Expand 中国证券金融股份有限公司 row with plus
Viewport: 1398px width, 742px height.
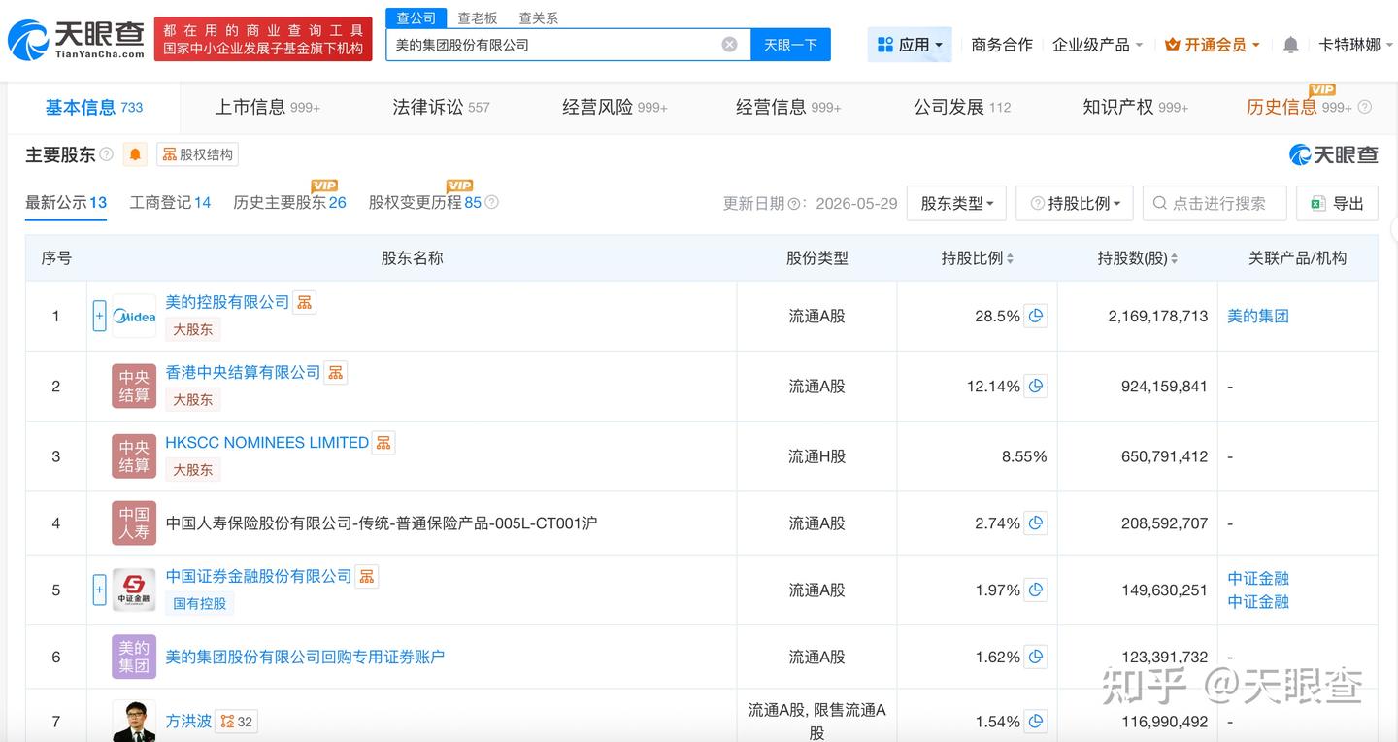click(x=99, y=590)
